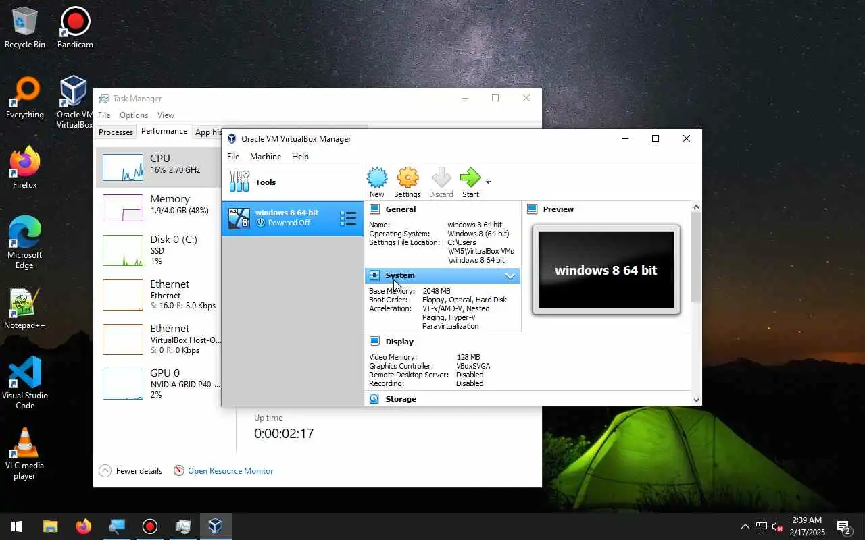Click the muted volume tray icon

[x=778, y=526]
